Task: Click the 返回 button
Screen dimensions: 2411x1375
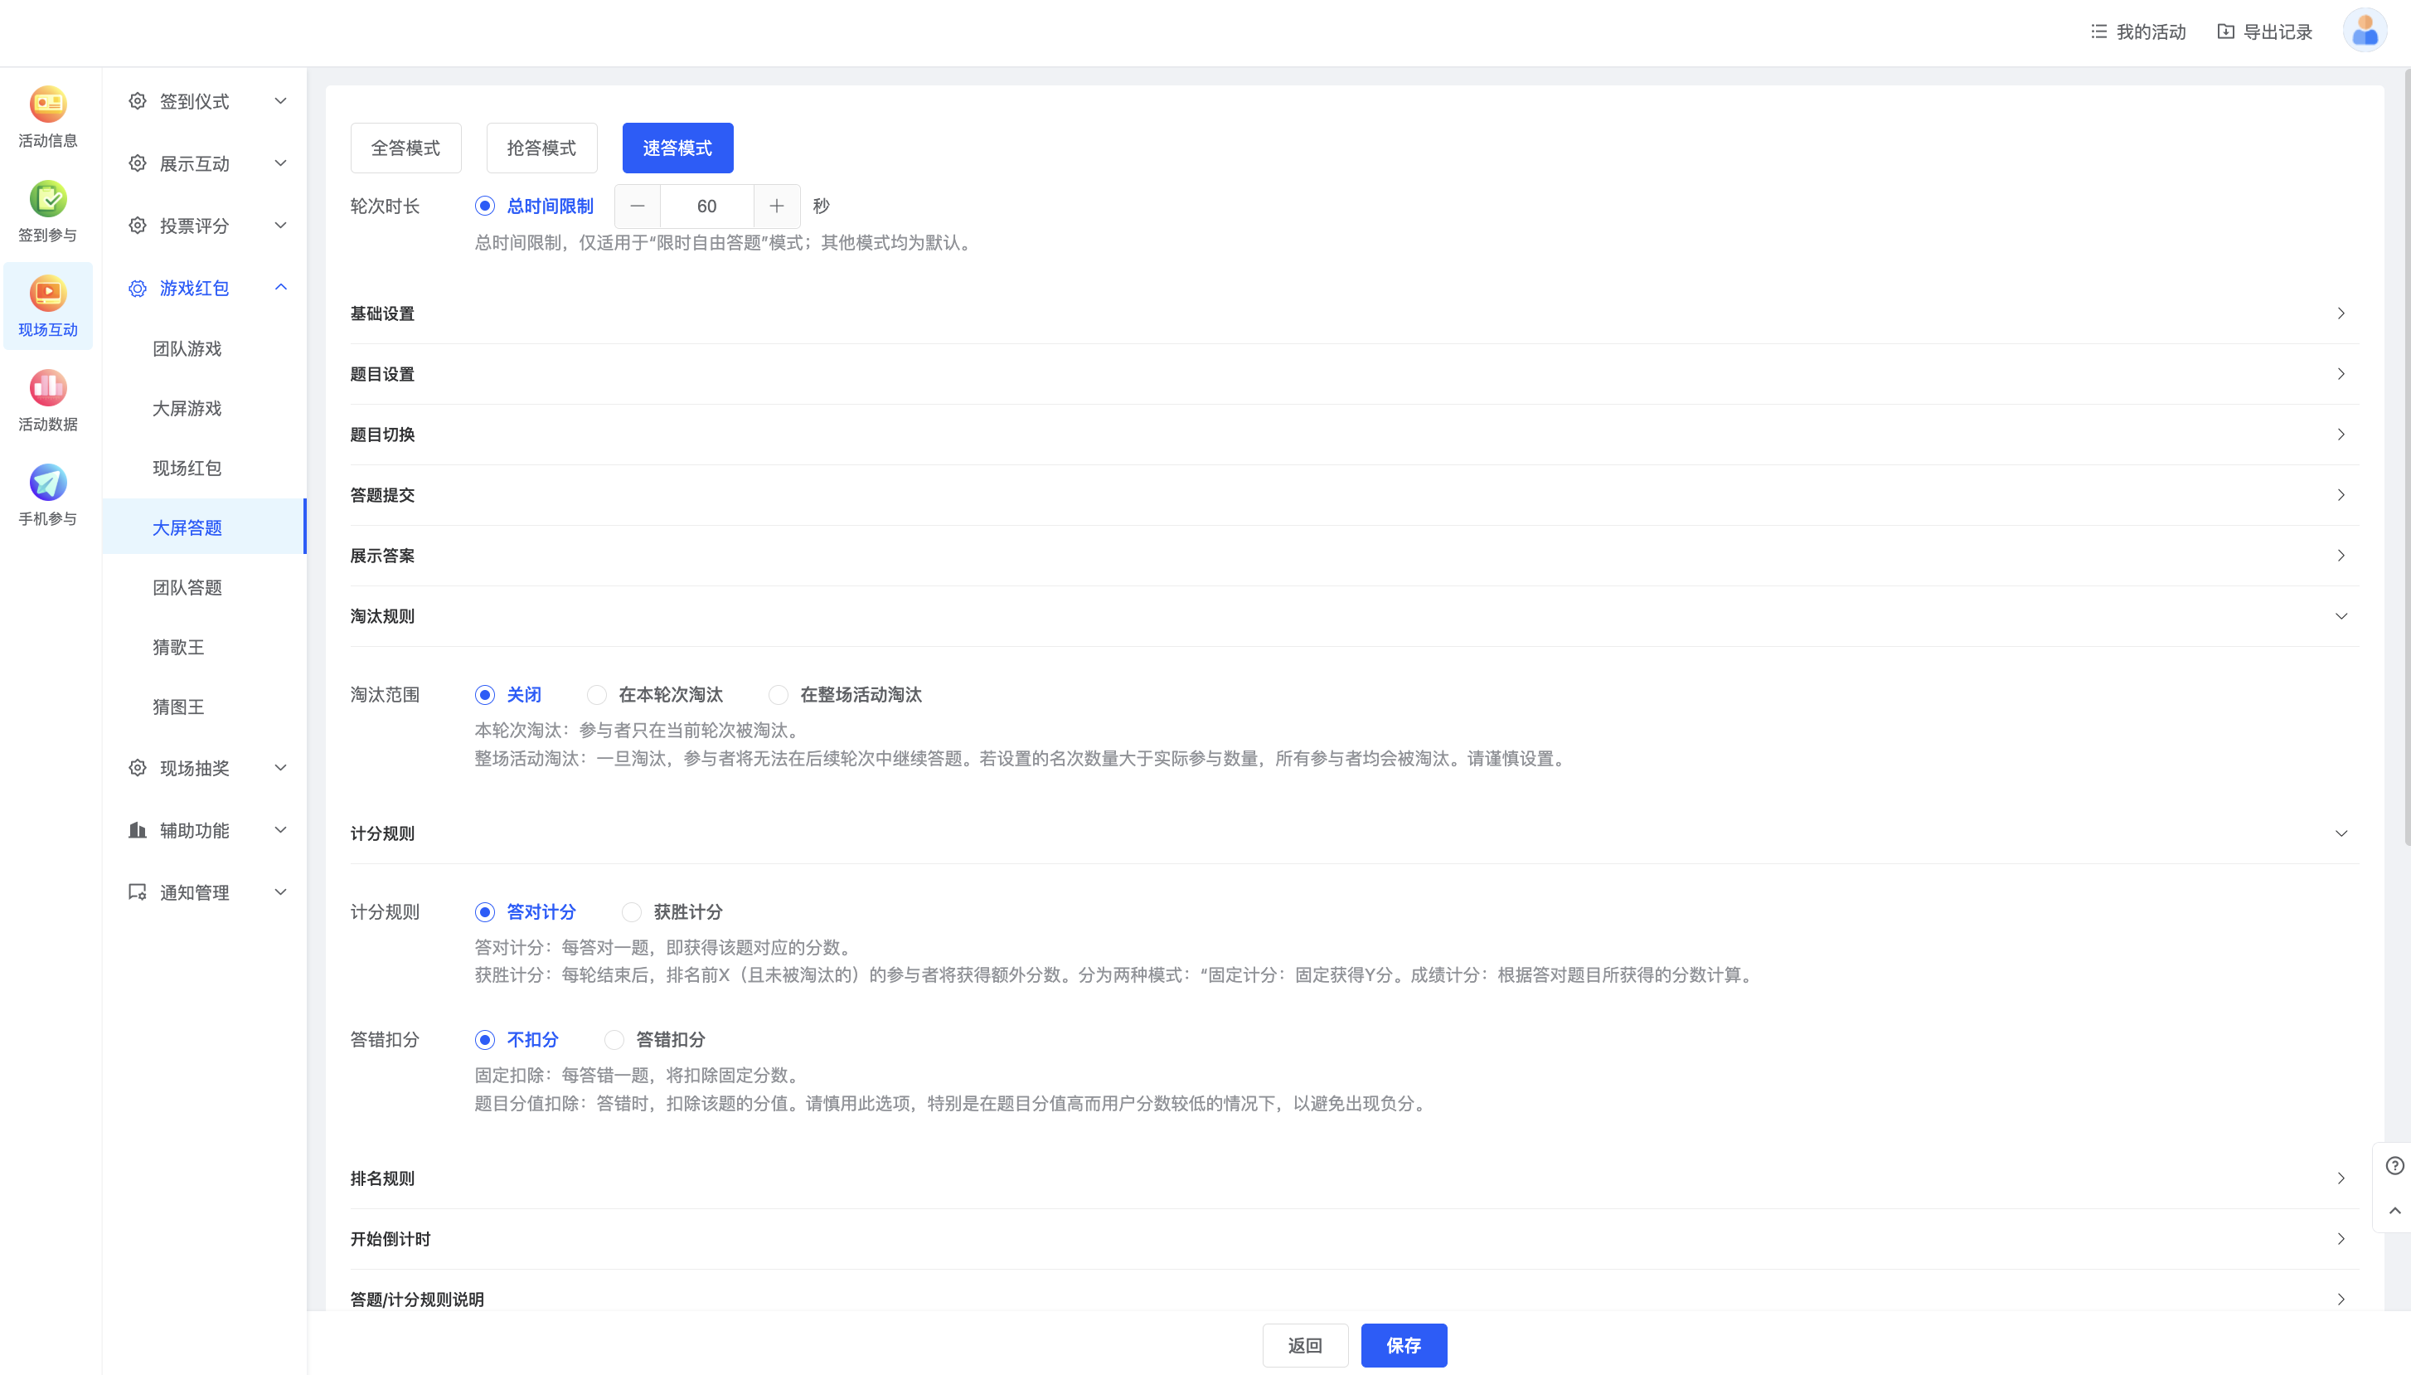Action: pos(1305,1345)
